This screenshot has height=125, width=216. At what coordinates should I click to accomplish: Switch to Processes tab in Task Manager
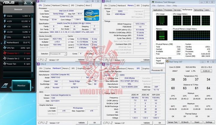(168, 10)
